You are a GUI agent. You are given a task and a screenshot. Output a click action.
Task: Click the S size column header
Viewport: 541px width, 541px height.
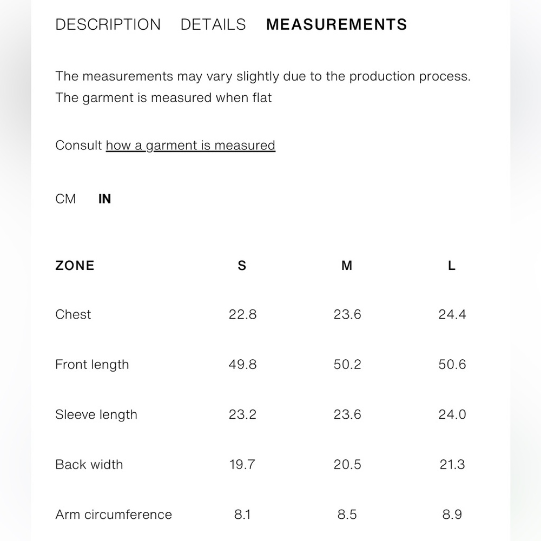(x=242, y=265)
